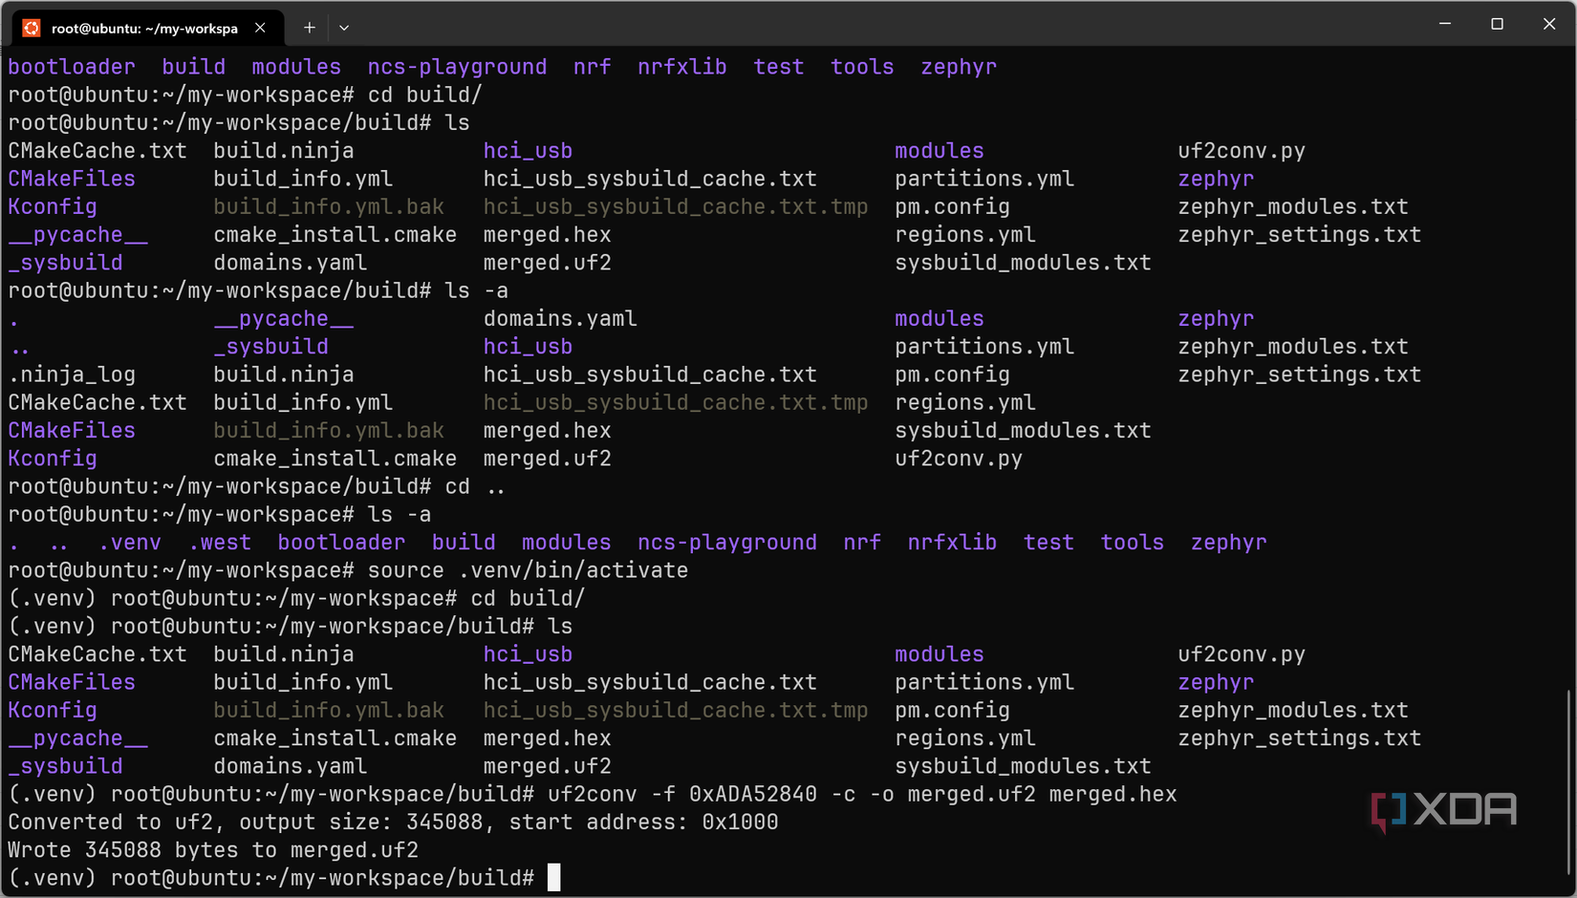Click 'regions.yml' in the ls -a output
This screenshot has width=1577, height=898.
(x=965, y=402)
